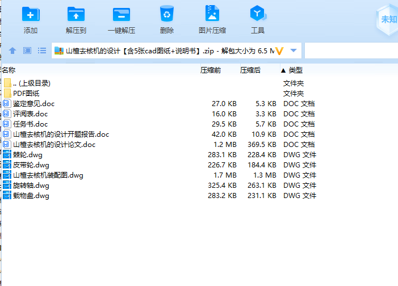Click the 解压到 (Extract to) icon
The height and width of the screenshot is (286, 398).
pyautogui.click(x=76, y=14)
